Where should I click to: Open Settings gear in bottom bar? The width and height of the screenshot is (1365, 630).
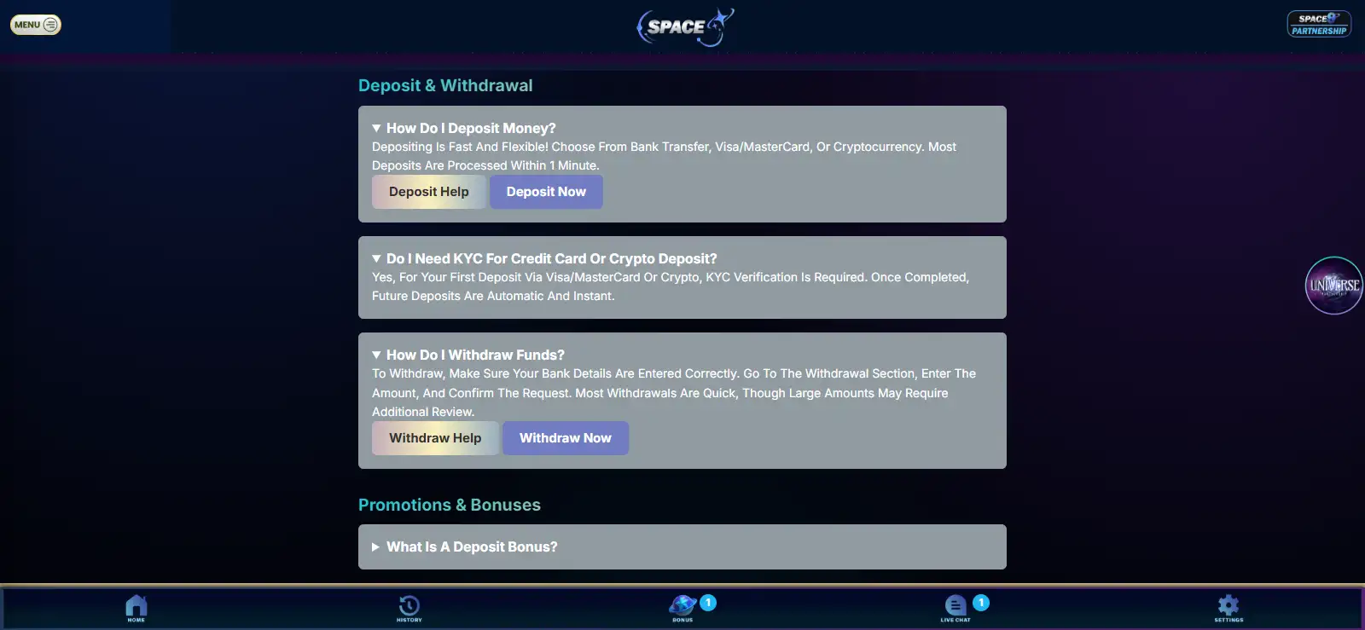tap(1228, 609)
